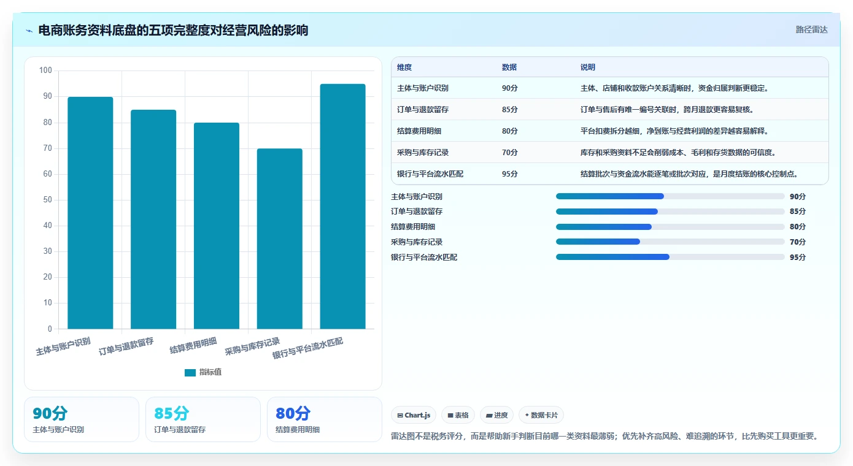Click the 95分 value beside progress bar
The image size is (853, 466).
[798, 258]
